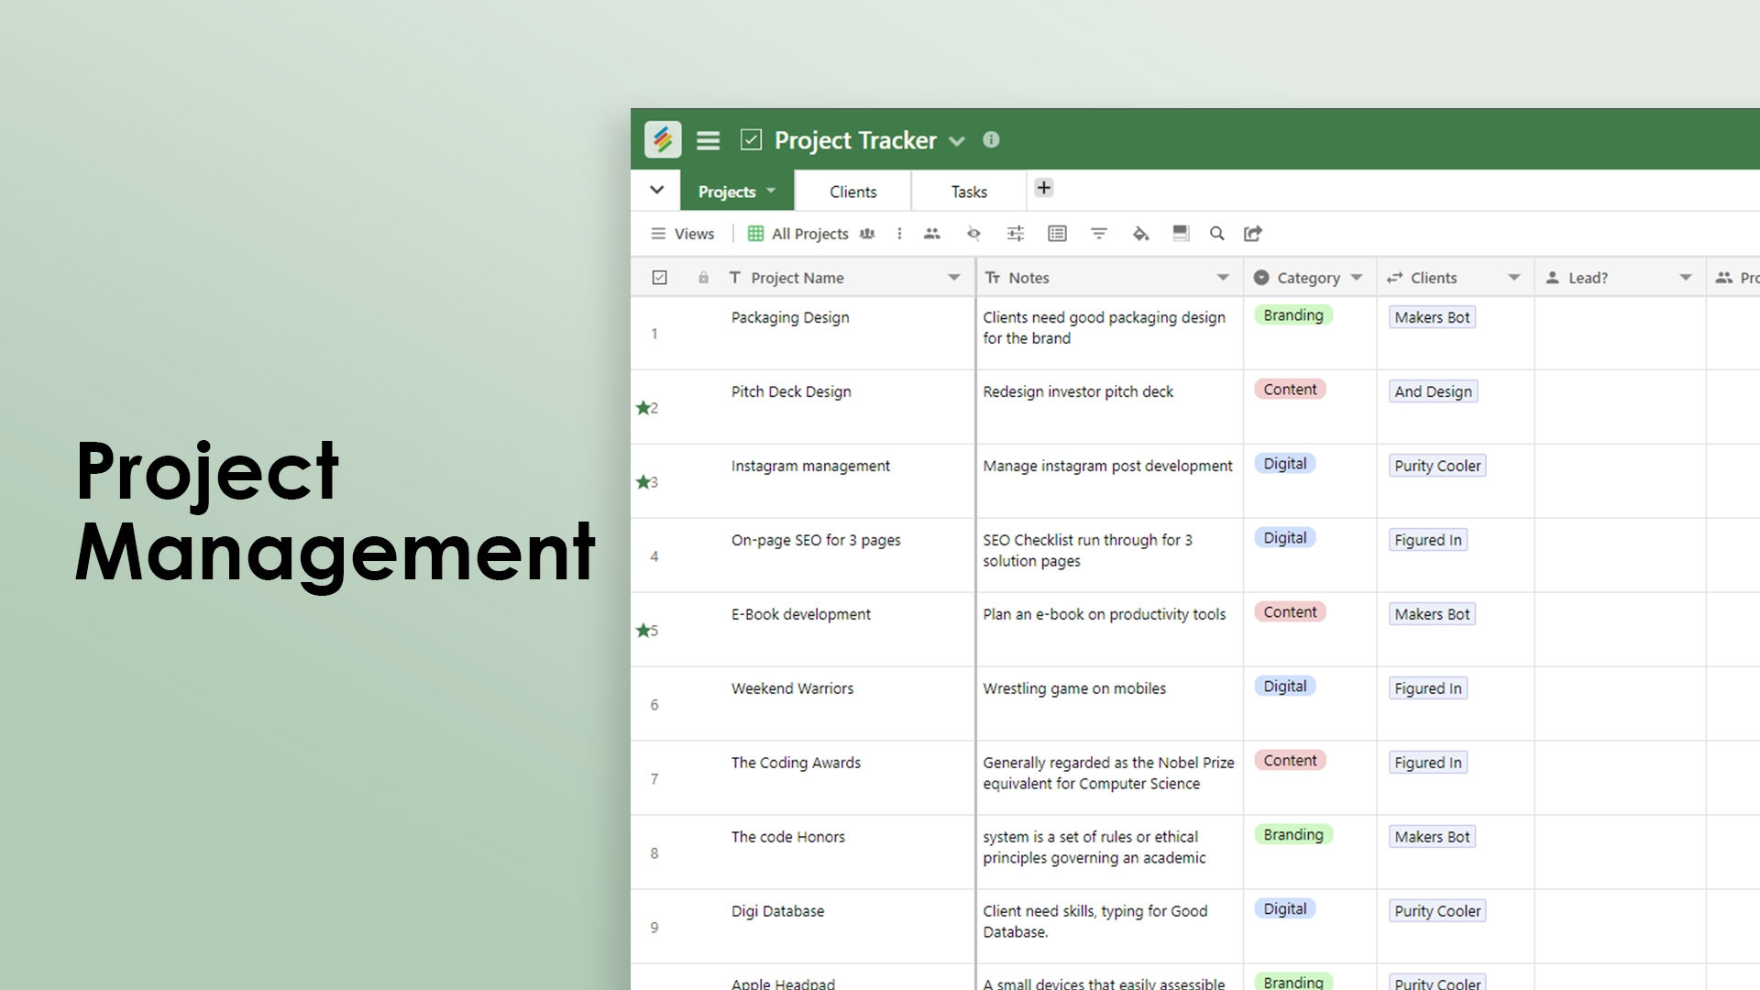Click the share view icon

tap(1253, 234)
